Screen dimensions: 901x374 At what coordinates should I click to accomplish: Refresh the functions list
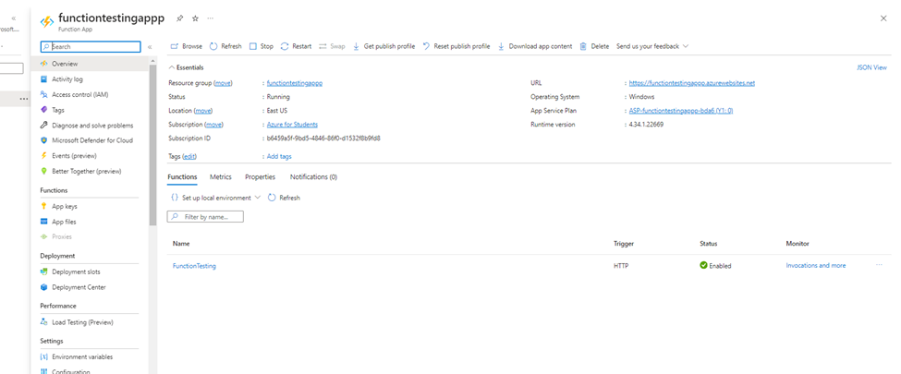284,198
